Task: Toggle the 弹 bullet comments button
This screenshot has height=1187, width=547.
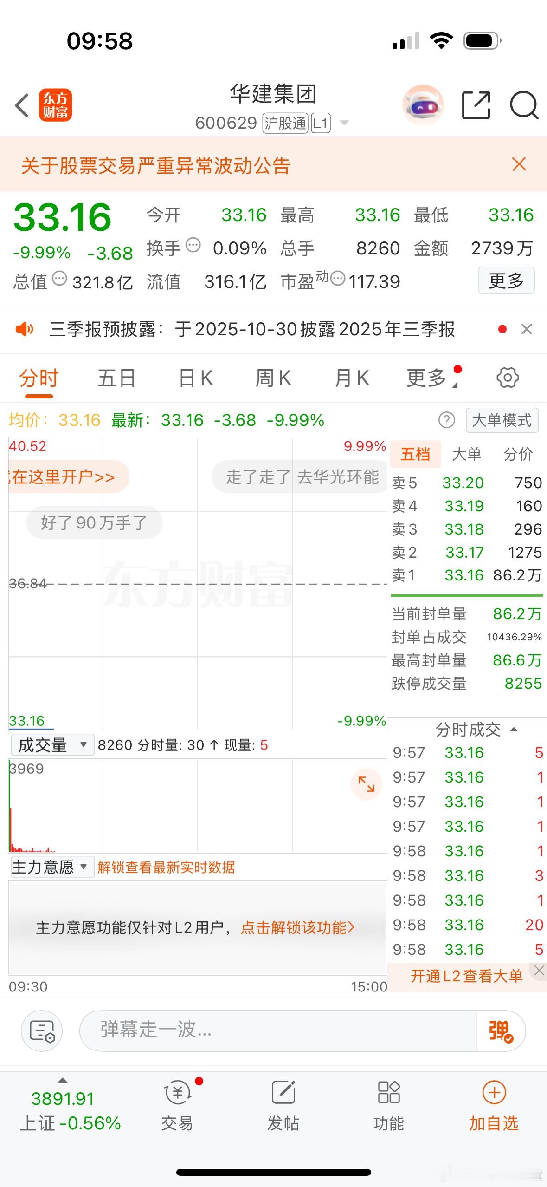Action: [501, 1030]
